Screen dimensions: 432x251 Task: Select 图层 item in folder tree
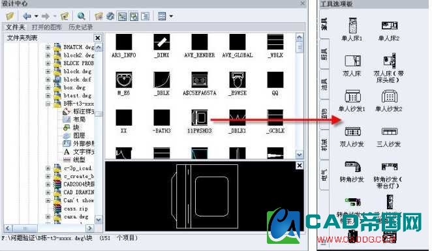[x=79, y=136]
